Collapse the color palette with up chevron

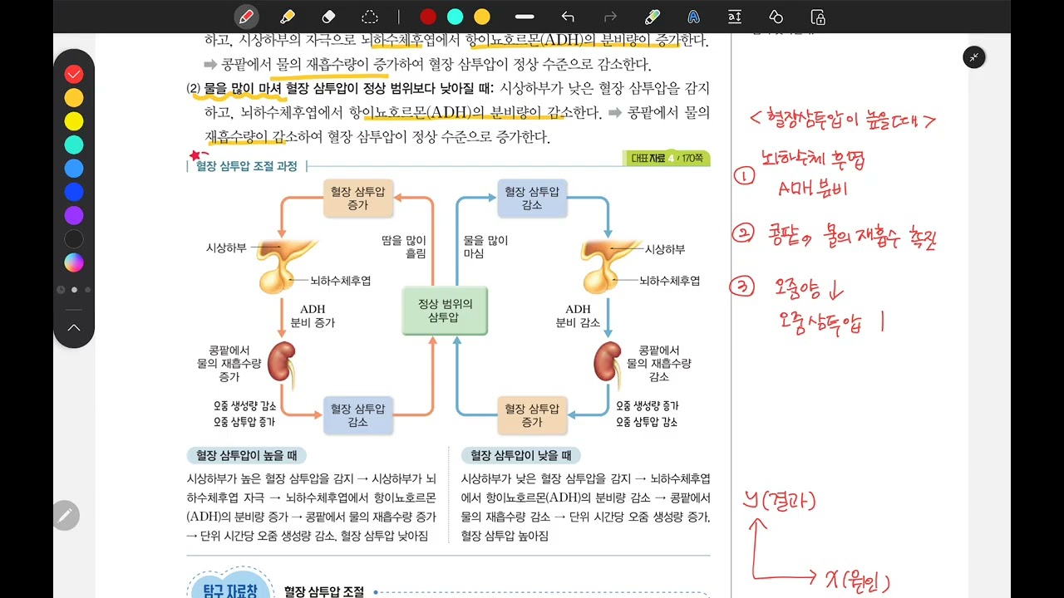point(74,328)
